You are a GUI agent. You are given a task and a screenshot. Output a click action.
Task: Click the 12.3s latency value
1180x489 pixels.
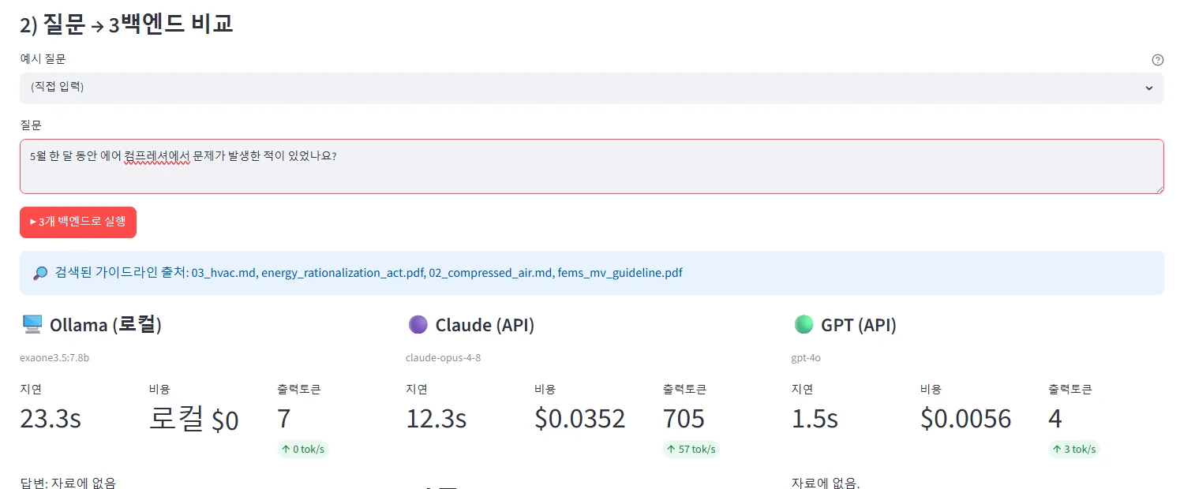(x=436, y=419)
